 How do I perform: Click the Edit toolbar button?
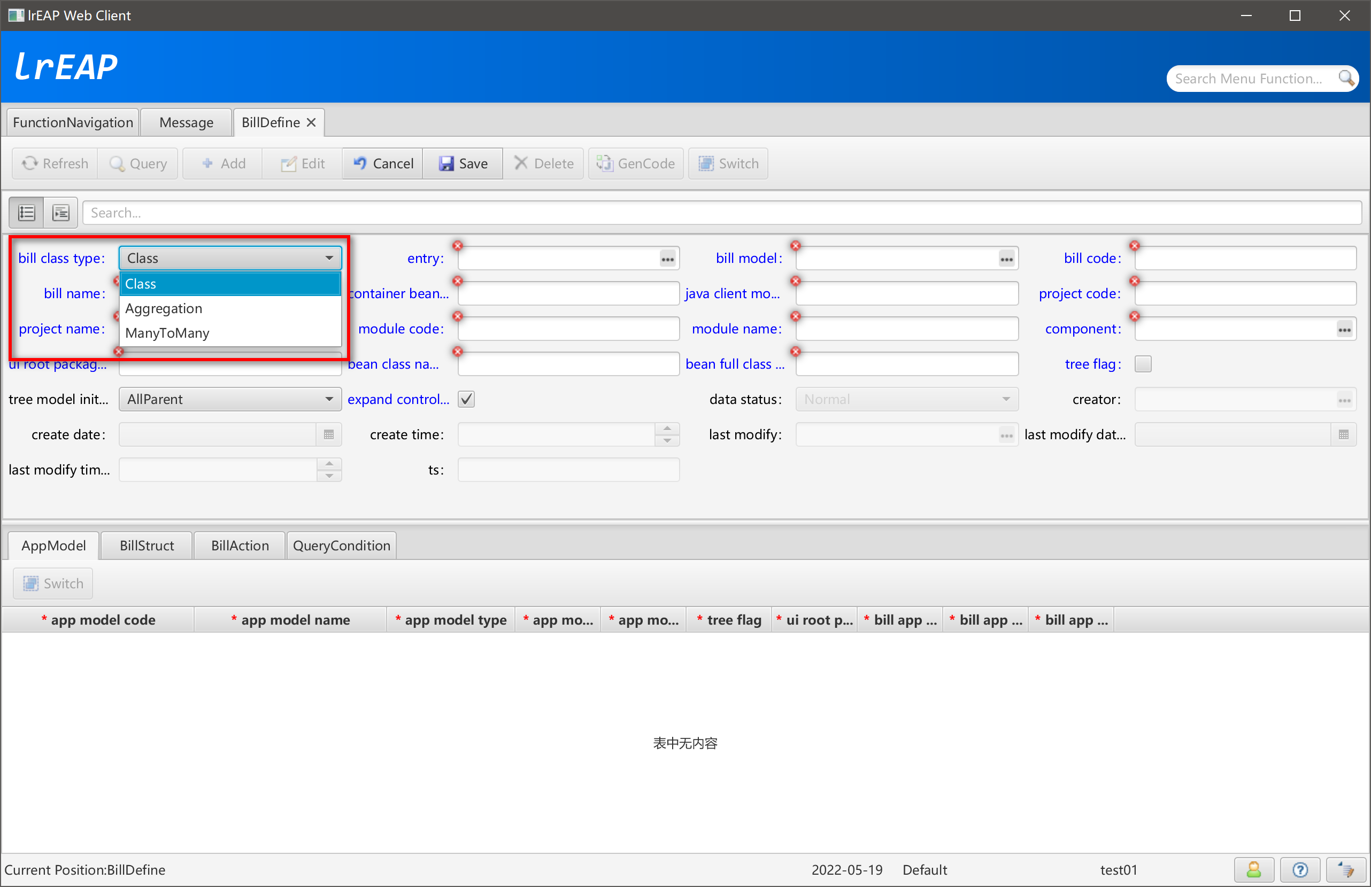click(x=303, y=164)
